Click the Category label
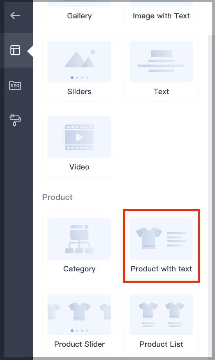 click(x=79, y=269)
